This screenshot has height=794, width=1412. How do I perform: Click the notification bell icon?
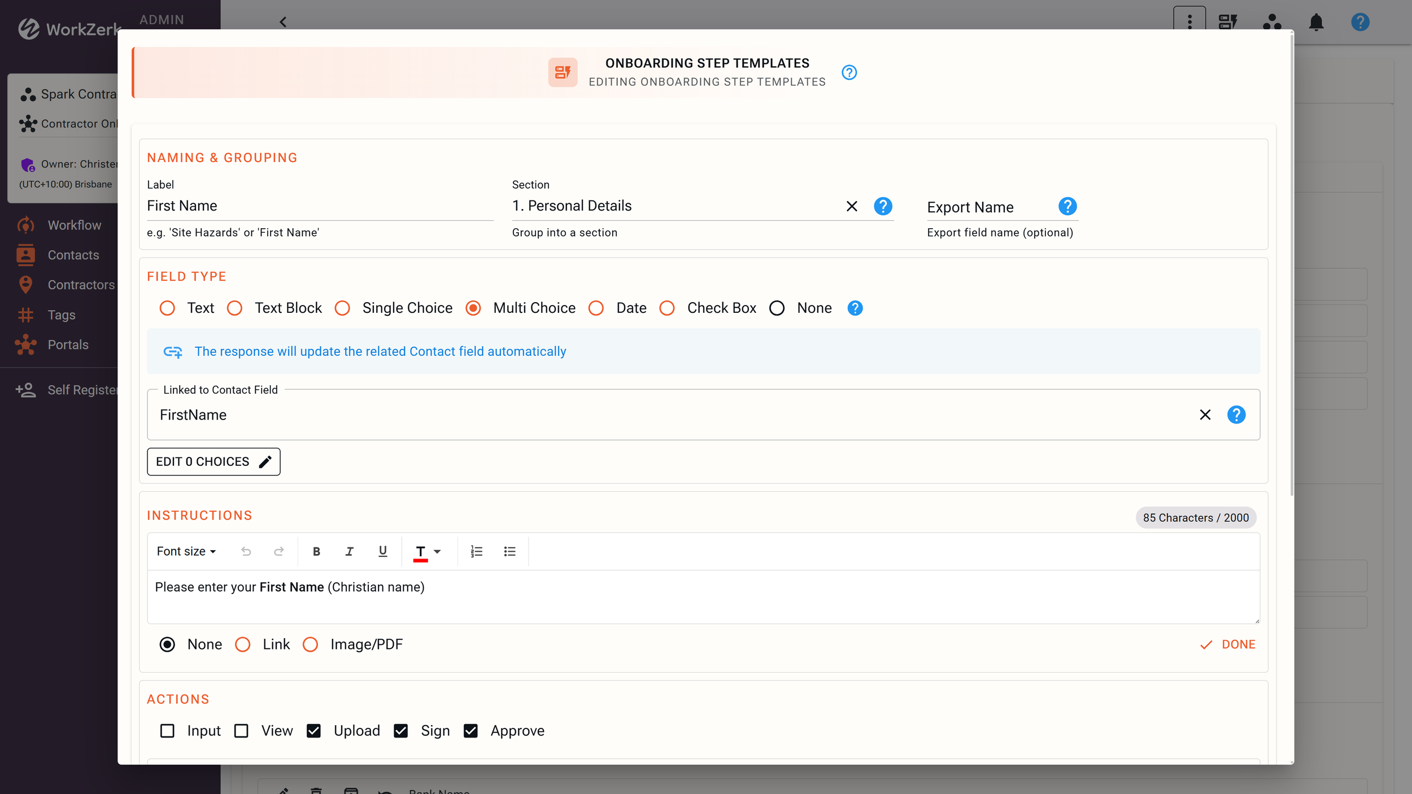click(1317, 22)
